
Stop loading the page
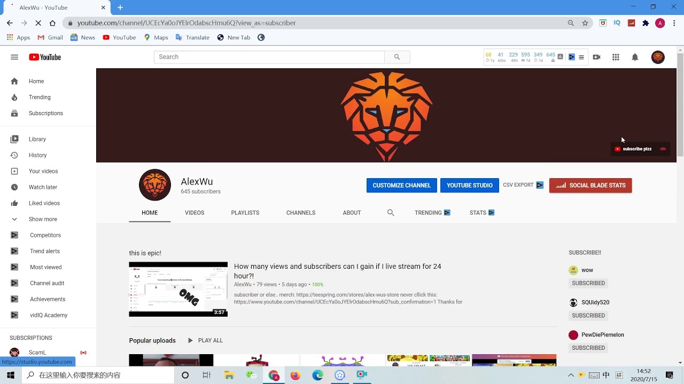pos(38,23)
